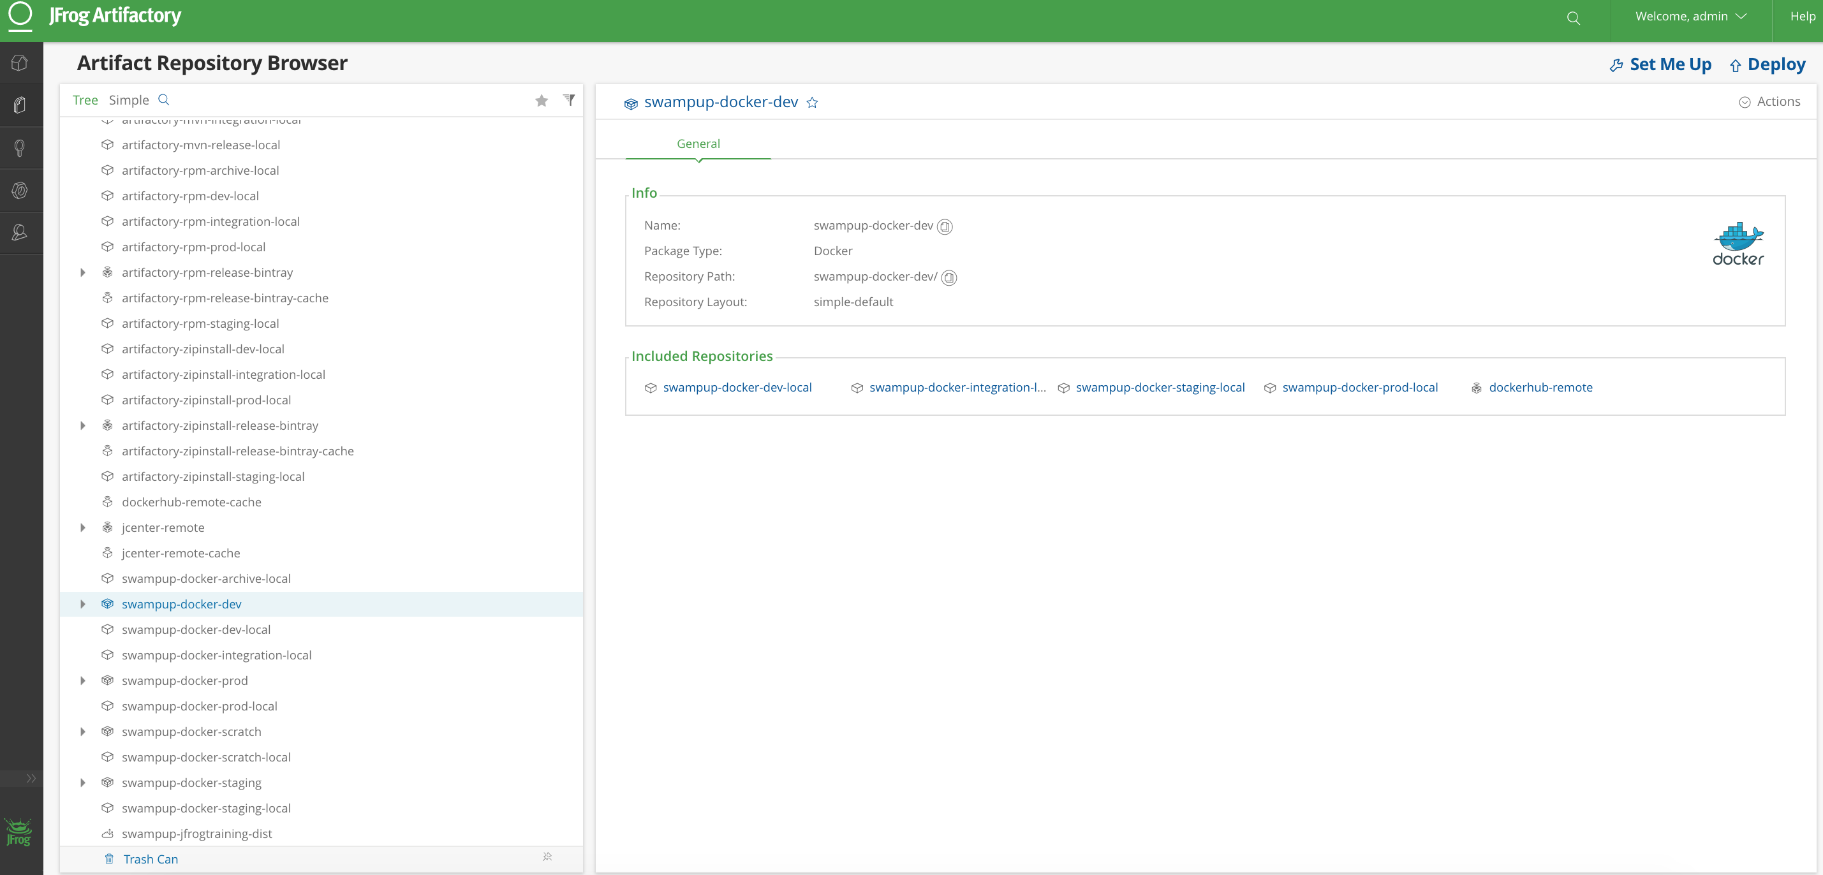Favorite swampup-docker-dev with star icon
1823x875 pixels.
point(813,103)
